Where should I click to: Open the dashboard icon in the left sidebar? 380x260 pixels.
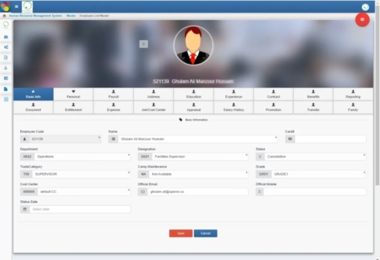6,37
